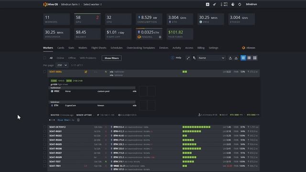This screenshot has height=172, width=306.
Task: Open the SOAT-RIG09 worker
Action: click(x=55, y=157)
